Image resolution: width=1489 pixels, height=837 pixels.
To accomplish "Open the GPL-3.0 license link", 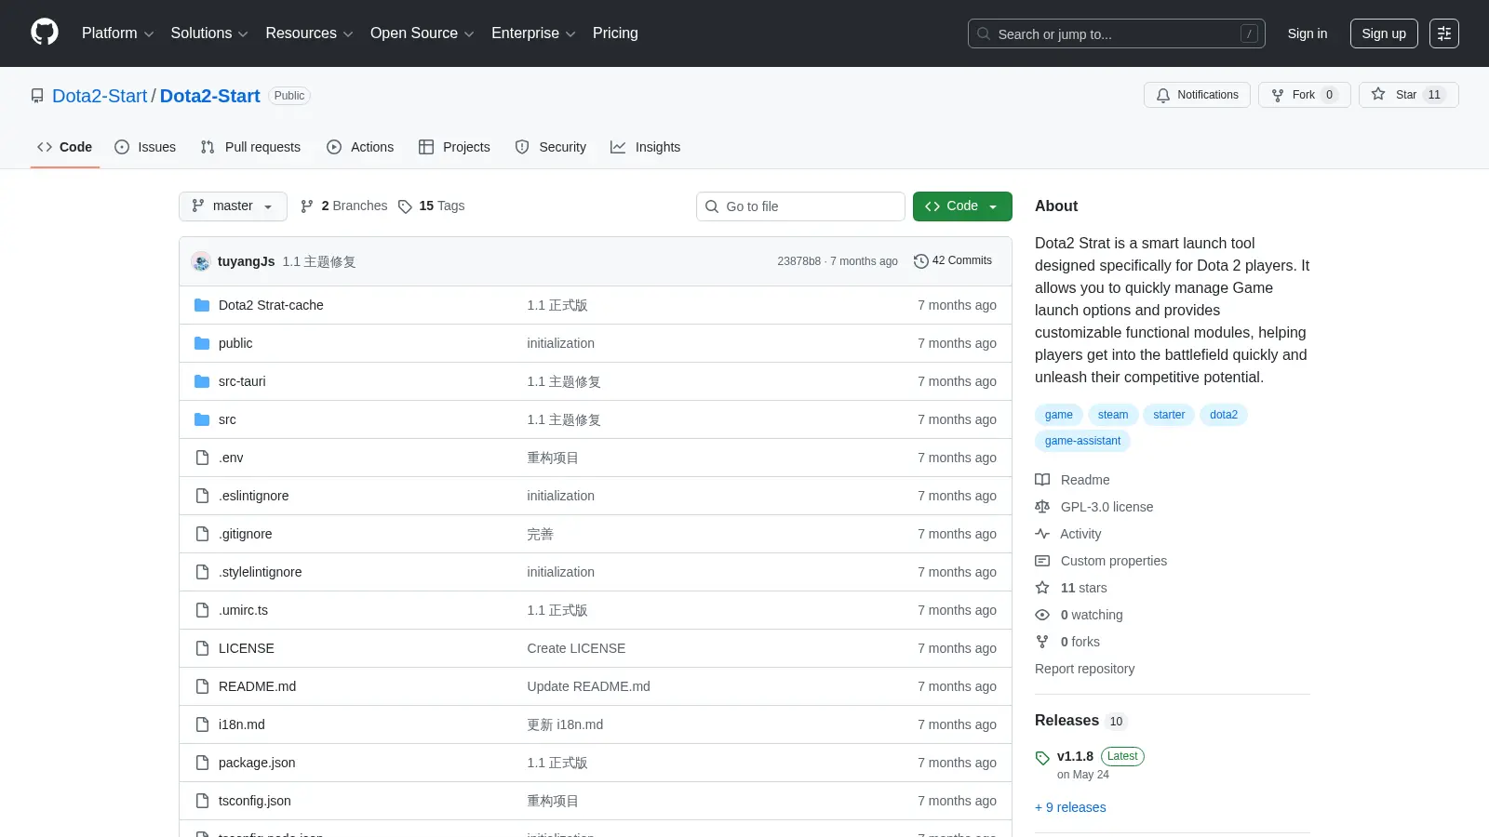I will coord(1107,507).
